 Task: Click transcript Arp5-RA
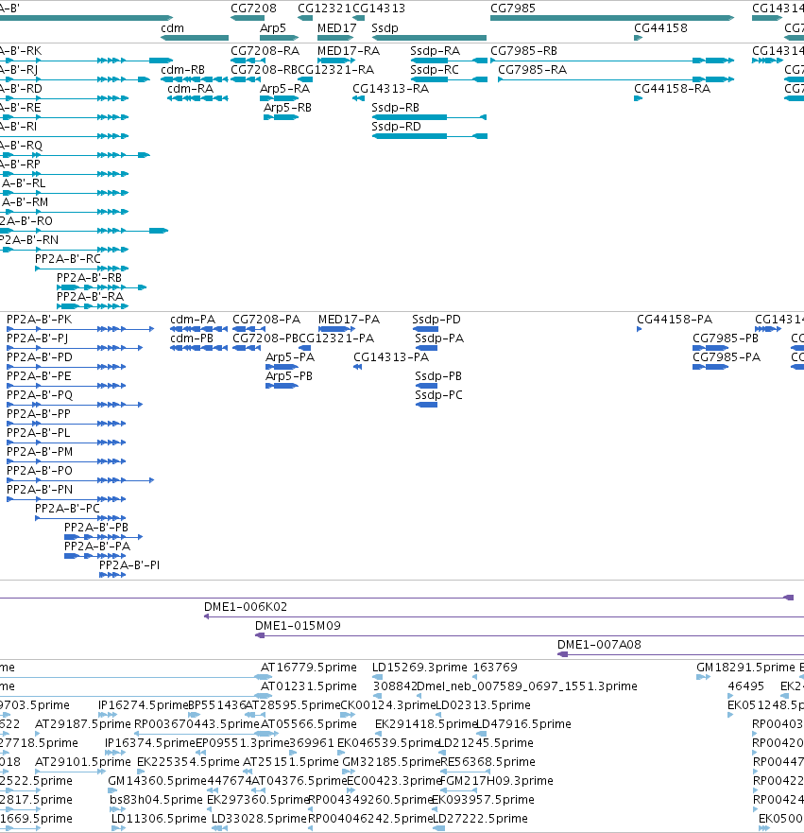279,98
